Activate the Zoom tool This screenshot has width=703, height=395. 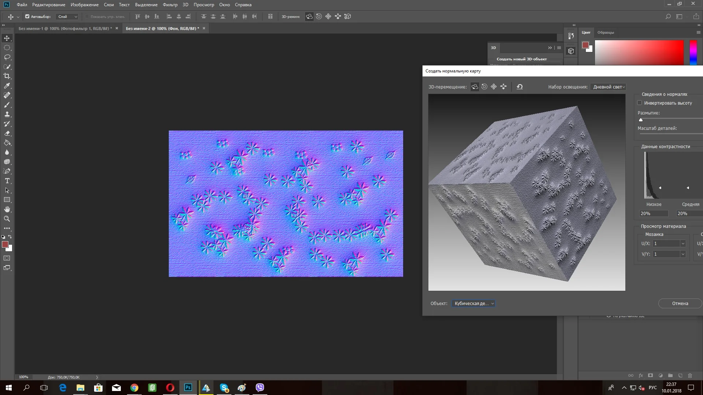7,219
